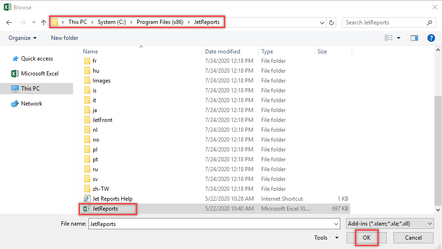Refresh the JetReports folder view
The width and height of the screenshot is (442, 249).
click(x=332, y=23)
